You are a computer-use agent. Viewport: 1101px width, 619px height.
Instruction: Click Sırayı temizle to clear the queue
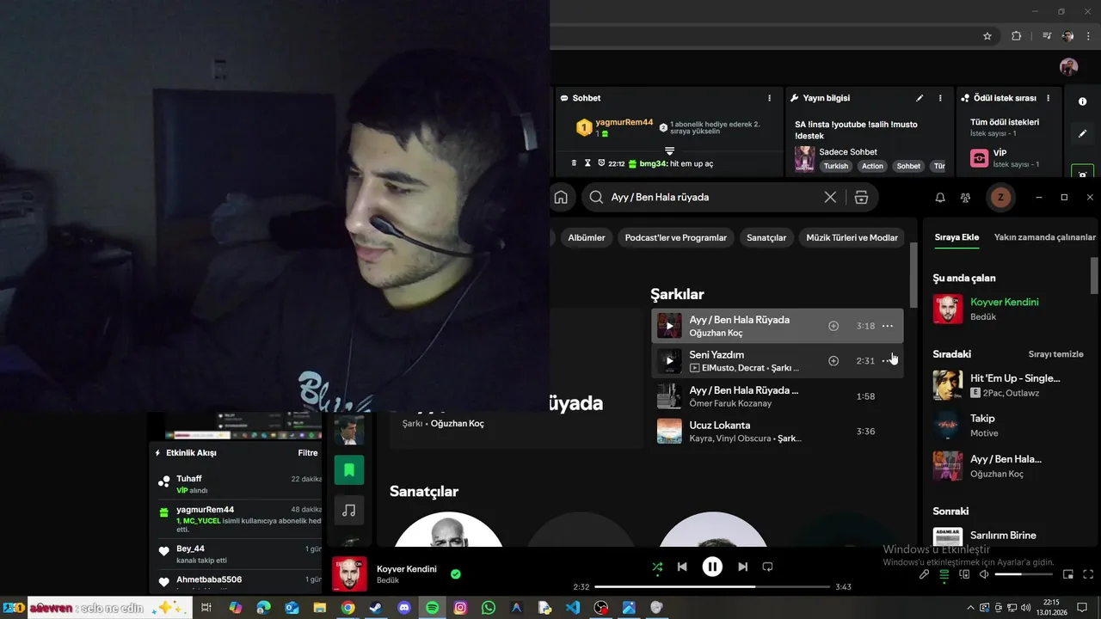click(1055, 354)
